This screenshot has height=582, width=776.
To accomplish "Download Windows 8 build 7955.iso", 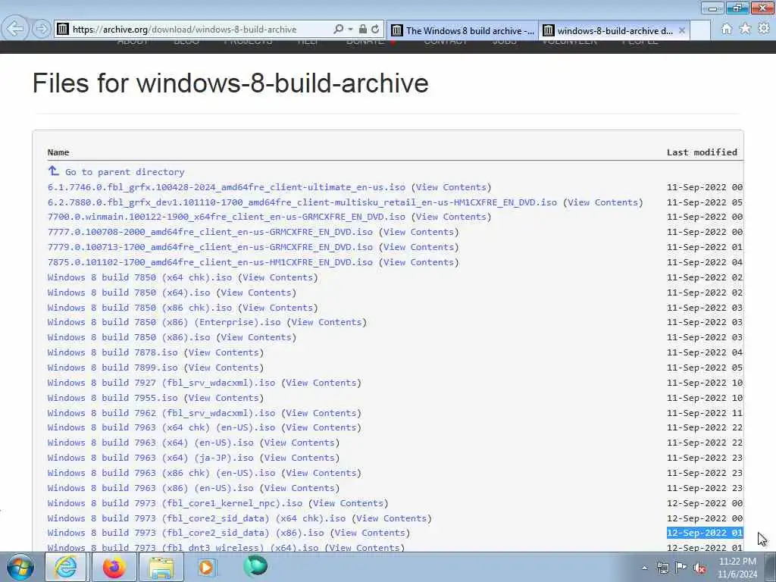I will point(112,398).
